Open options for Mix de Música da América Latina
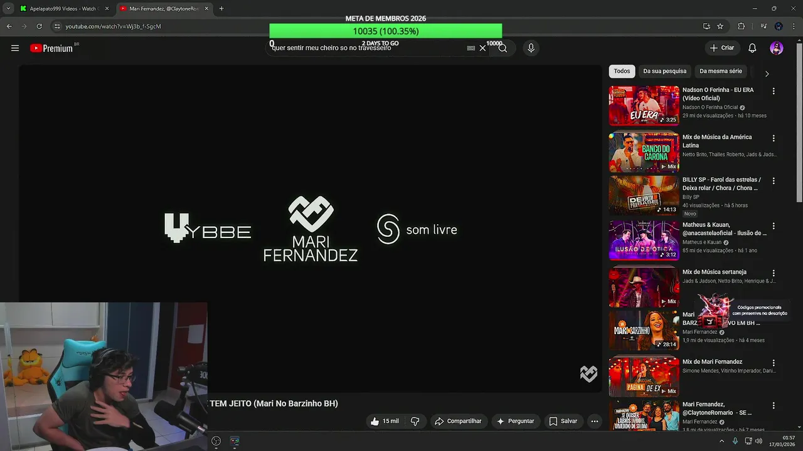803x451 pixels. click(774, 138)
